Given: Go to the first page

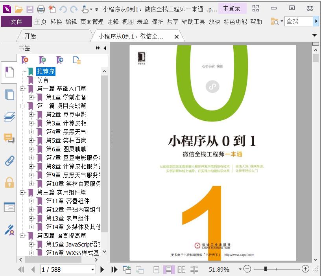Looking at the screenshot, I should click(x=21, y=269).
